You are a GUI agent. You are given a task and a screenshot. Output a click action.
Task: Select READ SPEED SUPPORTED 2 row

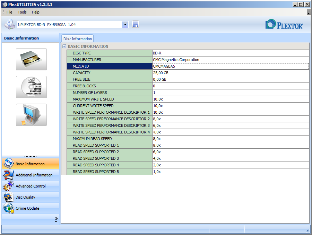click(x=110, y=151)
